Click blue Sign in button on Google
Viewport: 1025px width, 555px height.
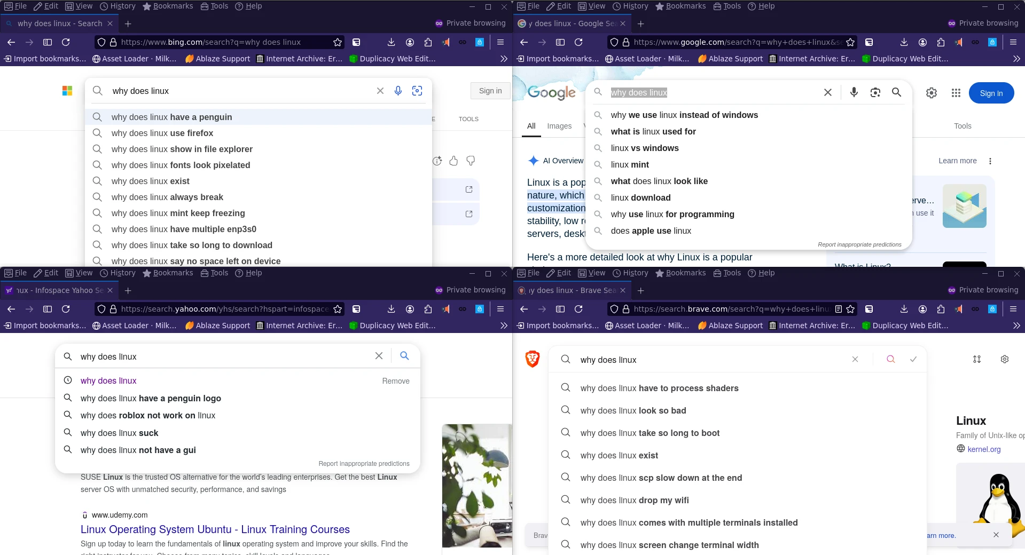[991, 93]
